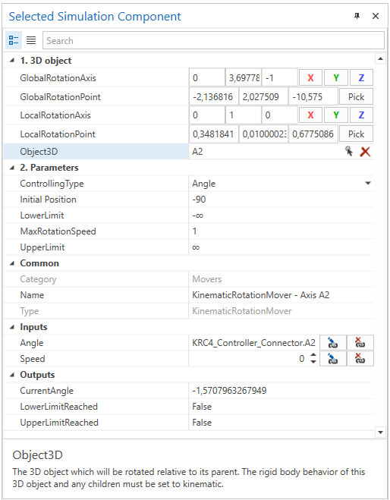
Task: Switch to alphabetical list view
Action: [31, 40]
